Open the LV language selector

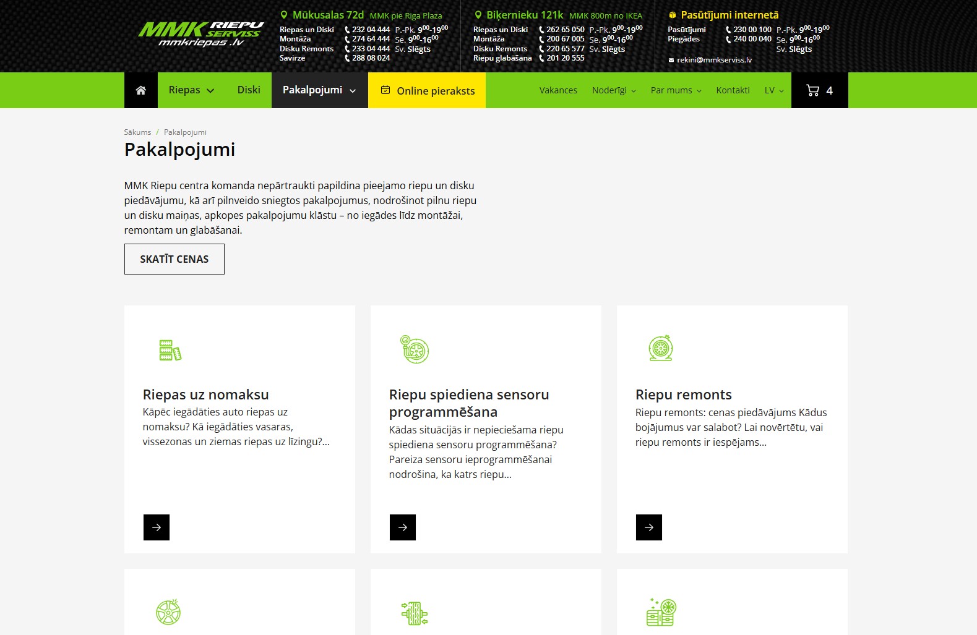point(773,90)
